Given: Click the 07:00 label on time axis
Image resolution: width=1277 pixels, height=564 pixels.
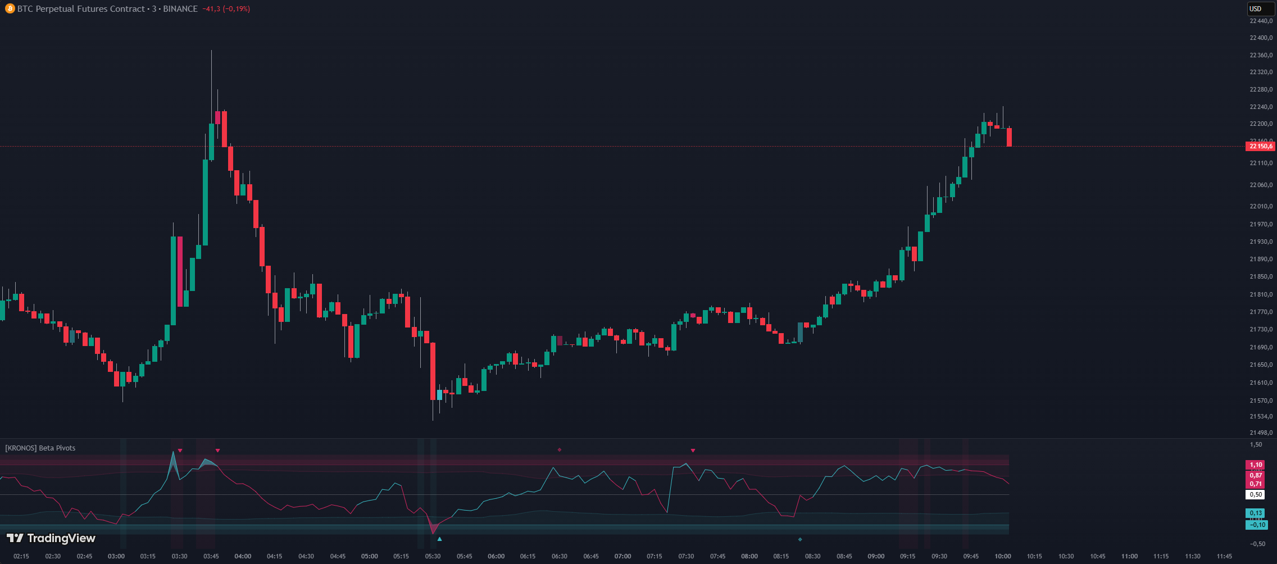Looking at the screenshot, I should coord(622,556).
